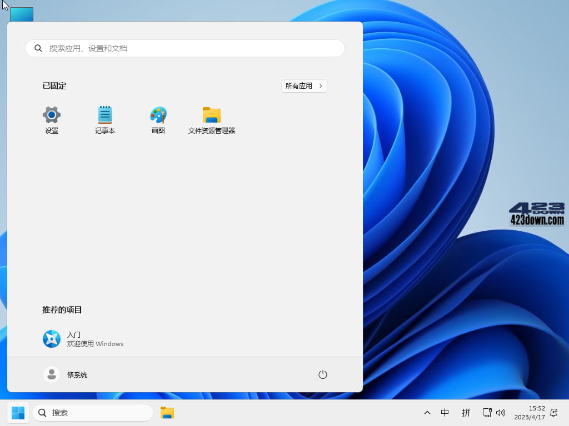Open File Explorer from the taskbar

click(167, 413)
